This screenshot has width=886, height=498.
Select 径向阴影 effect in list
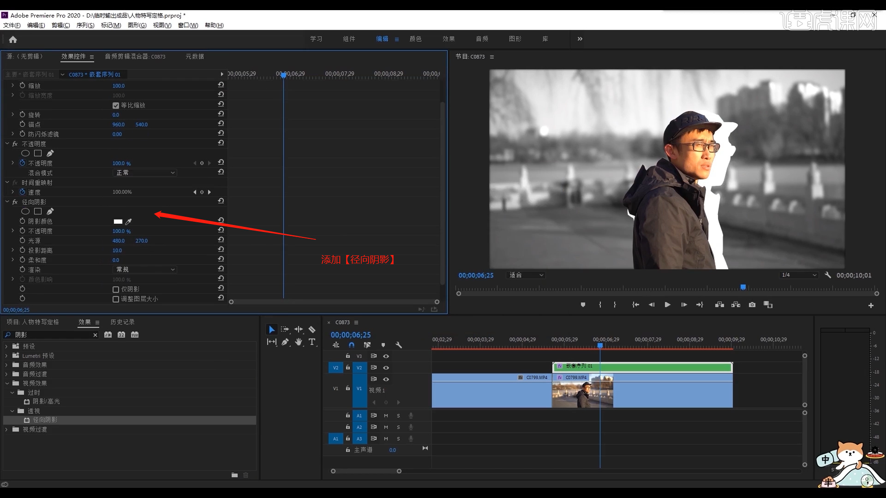[x=45, y=420]
